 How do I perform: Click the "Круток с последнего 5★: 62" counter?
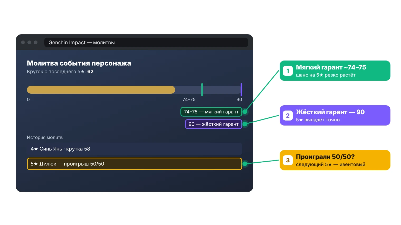tap(60, 72)
